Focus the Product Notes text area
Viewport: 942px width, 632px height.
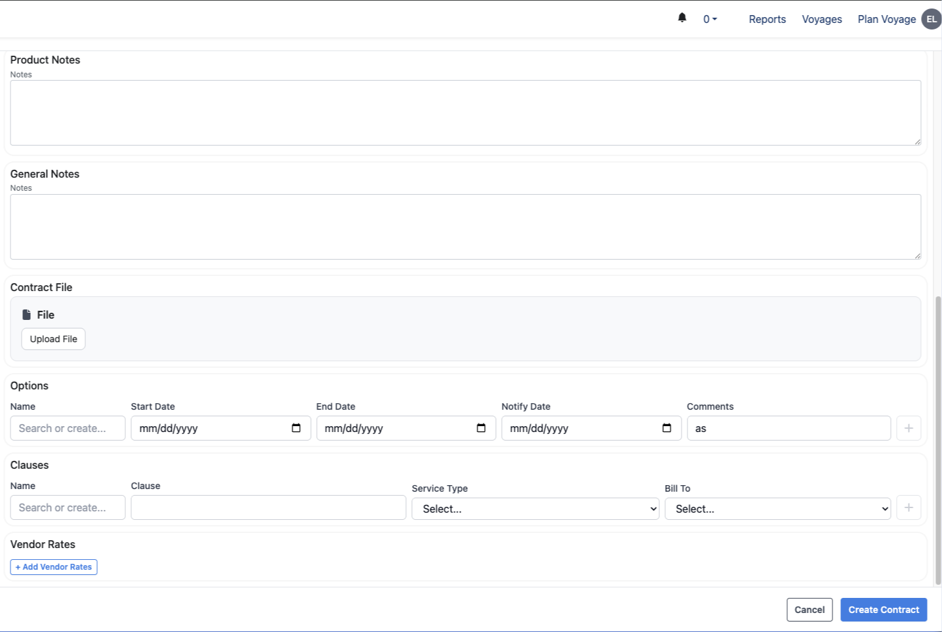(x=465, y=113)
